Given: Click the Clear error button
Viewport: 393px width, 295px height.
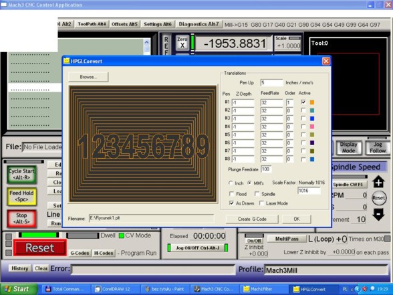Looking at the screenshot, I should point(41,268).
